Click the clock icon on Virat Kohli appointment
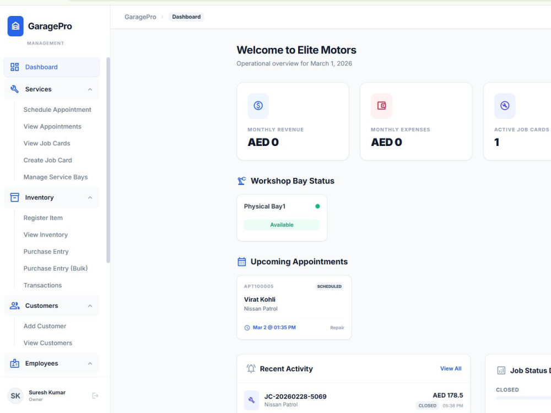551x413 pixels. point(247,328)
